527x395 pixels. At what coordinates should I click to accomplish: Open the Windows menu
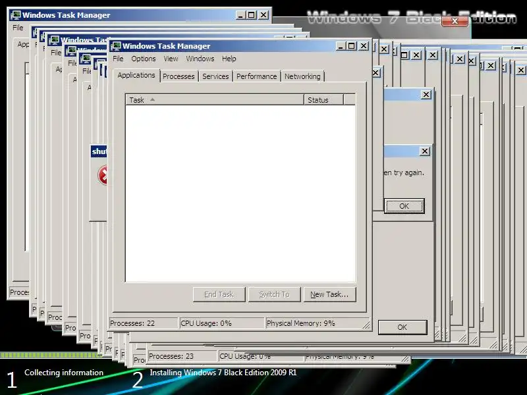[x=200, y=59]
